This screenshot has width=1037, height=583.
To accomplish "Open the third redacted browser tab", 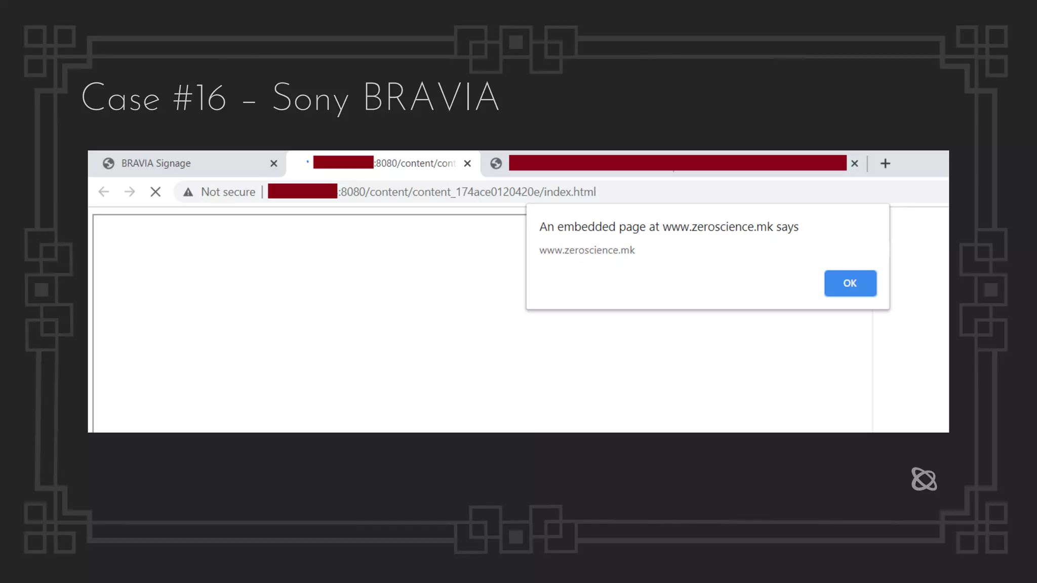I will [673, 163].
